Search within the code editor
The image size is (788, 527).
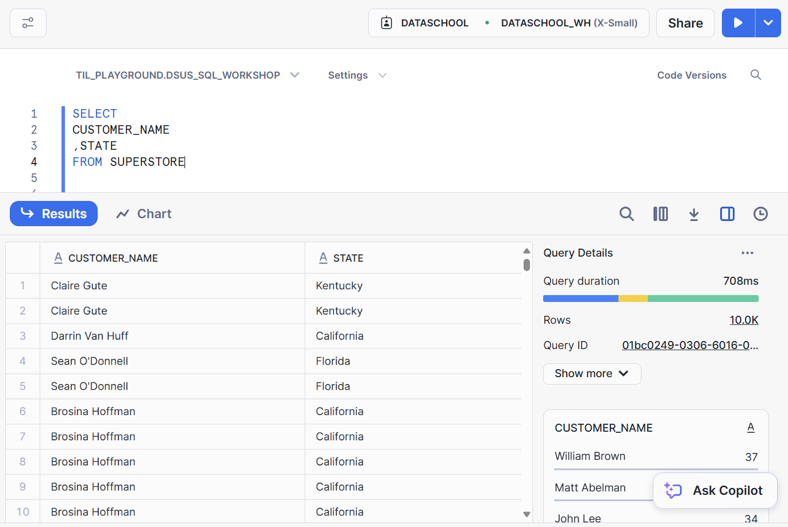click(x=755, y=75)
